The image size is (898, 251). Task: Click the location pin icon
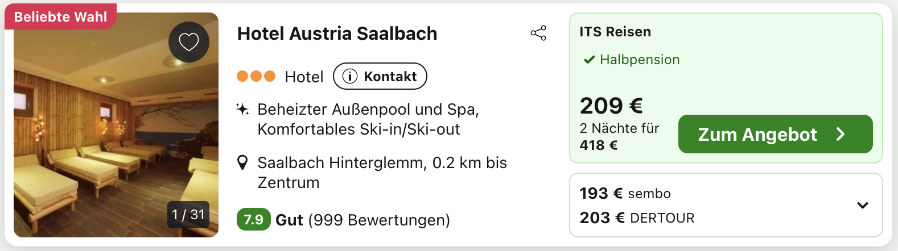click(x=242, y=163)
